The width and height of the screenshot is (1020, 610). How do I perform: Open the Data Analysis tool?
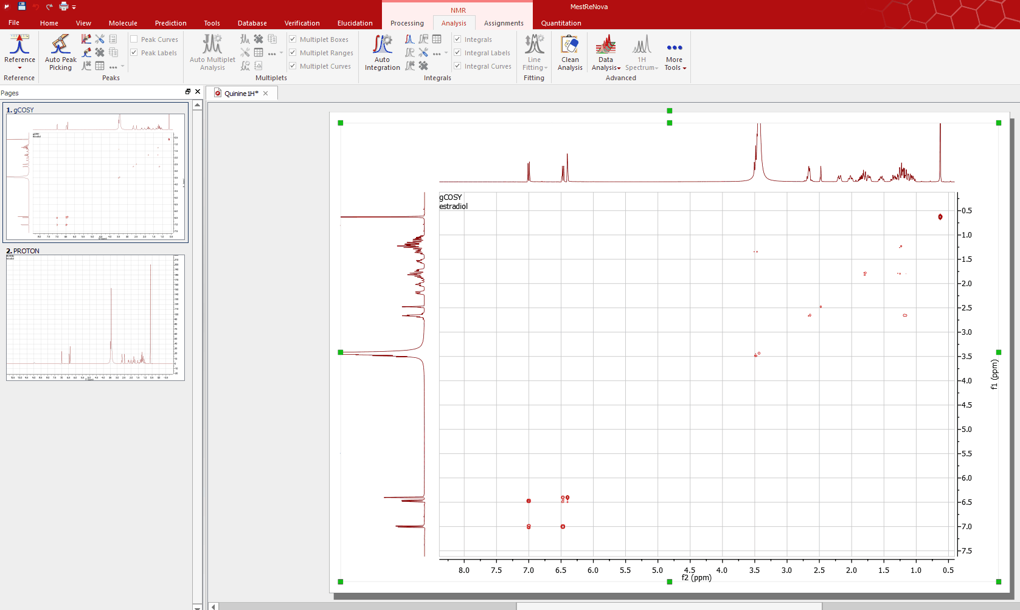pyautogui.click(x=606, y=52)
